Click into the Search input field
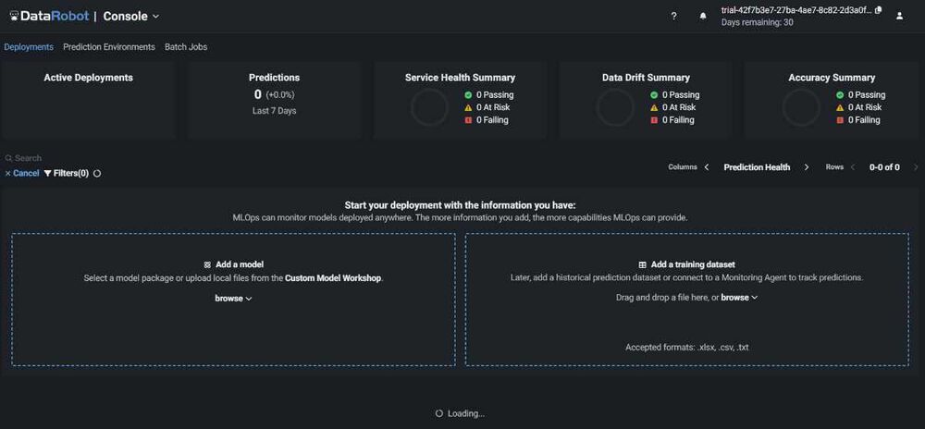 coord(74,158)
